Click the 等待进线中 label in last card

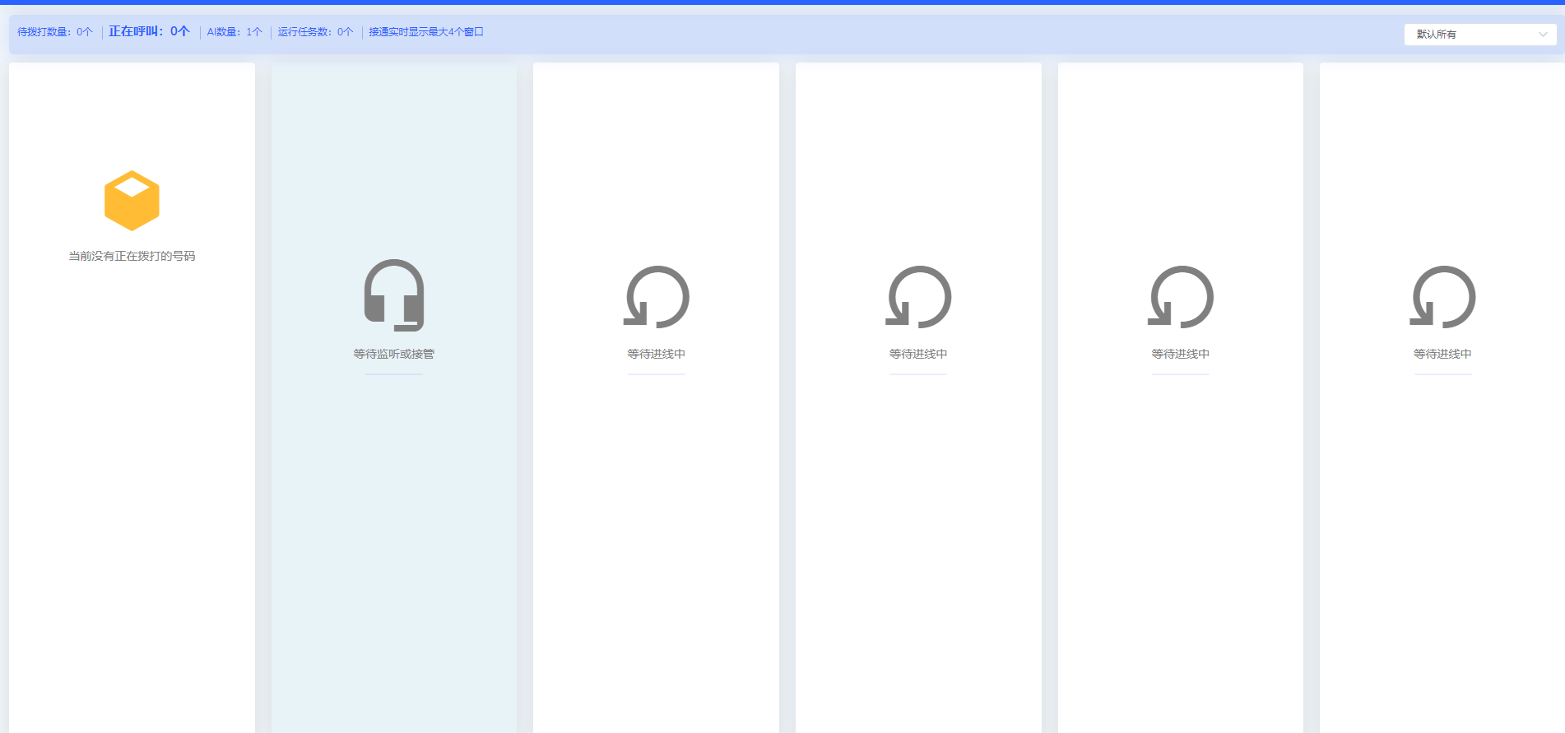[x=1443, y=354]
